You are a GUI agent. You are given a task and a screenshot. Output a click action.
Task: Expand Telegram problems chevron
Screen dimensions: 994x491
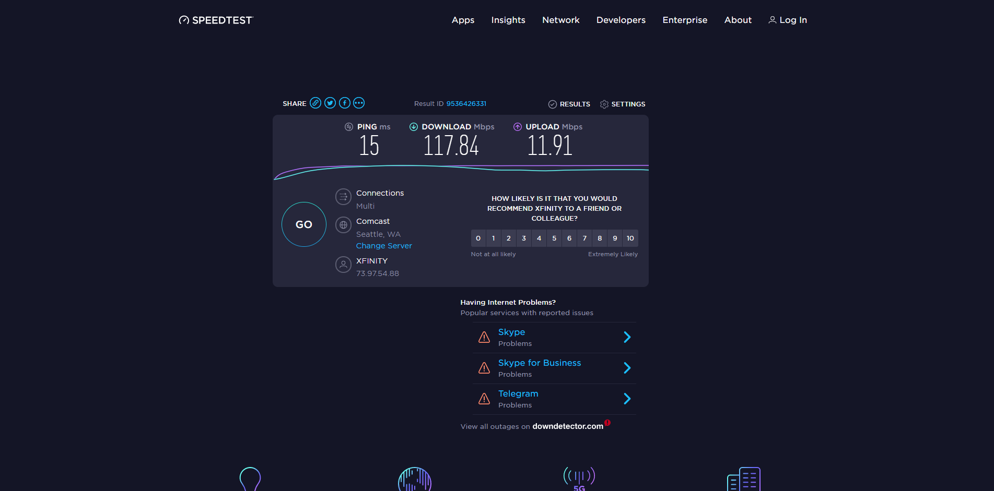[x=627, y=399]
